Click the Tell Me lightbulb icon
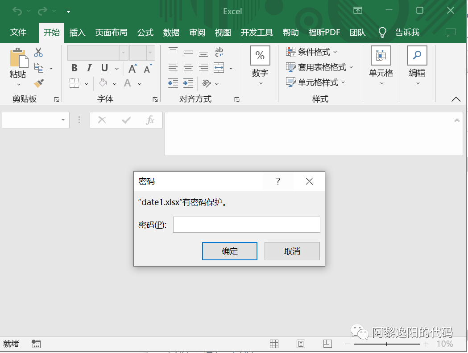Viewport: 468px width, 353px height. pyautogui.click(x=382, y=33)
